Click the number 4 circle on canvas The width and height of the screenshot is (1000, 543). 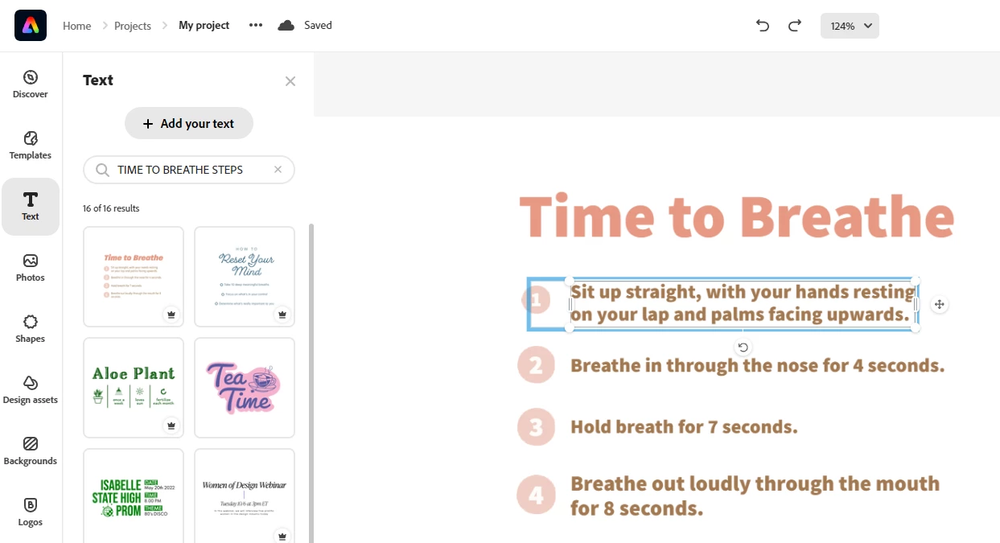[537, 495]
